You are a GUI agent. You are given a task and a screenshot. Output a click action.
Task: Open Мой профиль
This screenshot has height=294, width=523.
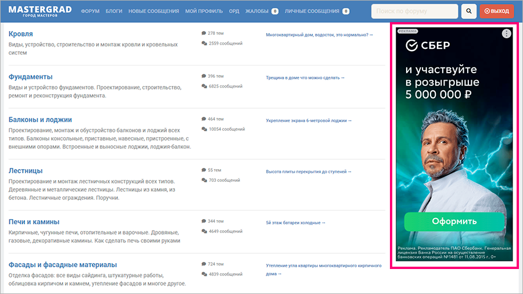(204, 11)
